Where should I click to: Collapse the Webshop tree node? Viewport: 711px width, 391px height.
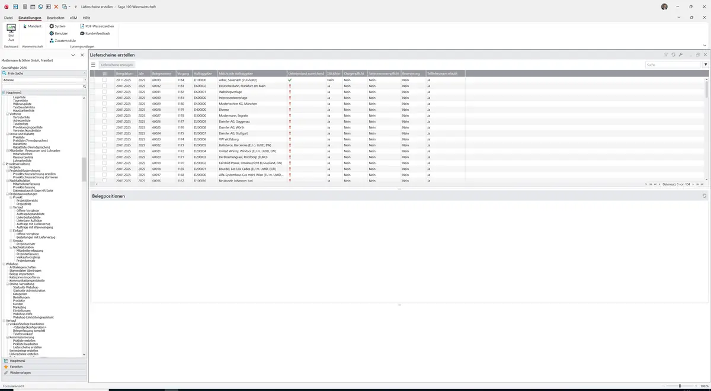[4, 264]
